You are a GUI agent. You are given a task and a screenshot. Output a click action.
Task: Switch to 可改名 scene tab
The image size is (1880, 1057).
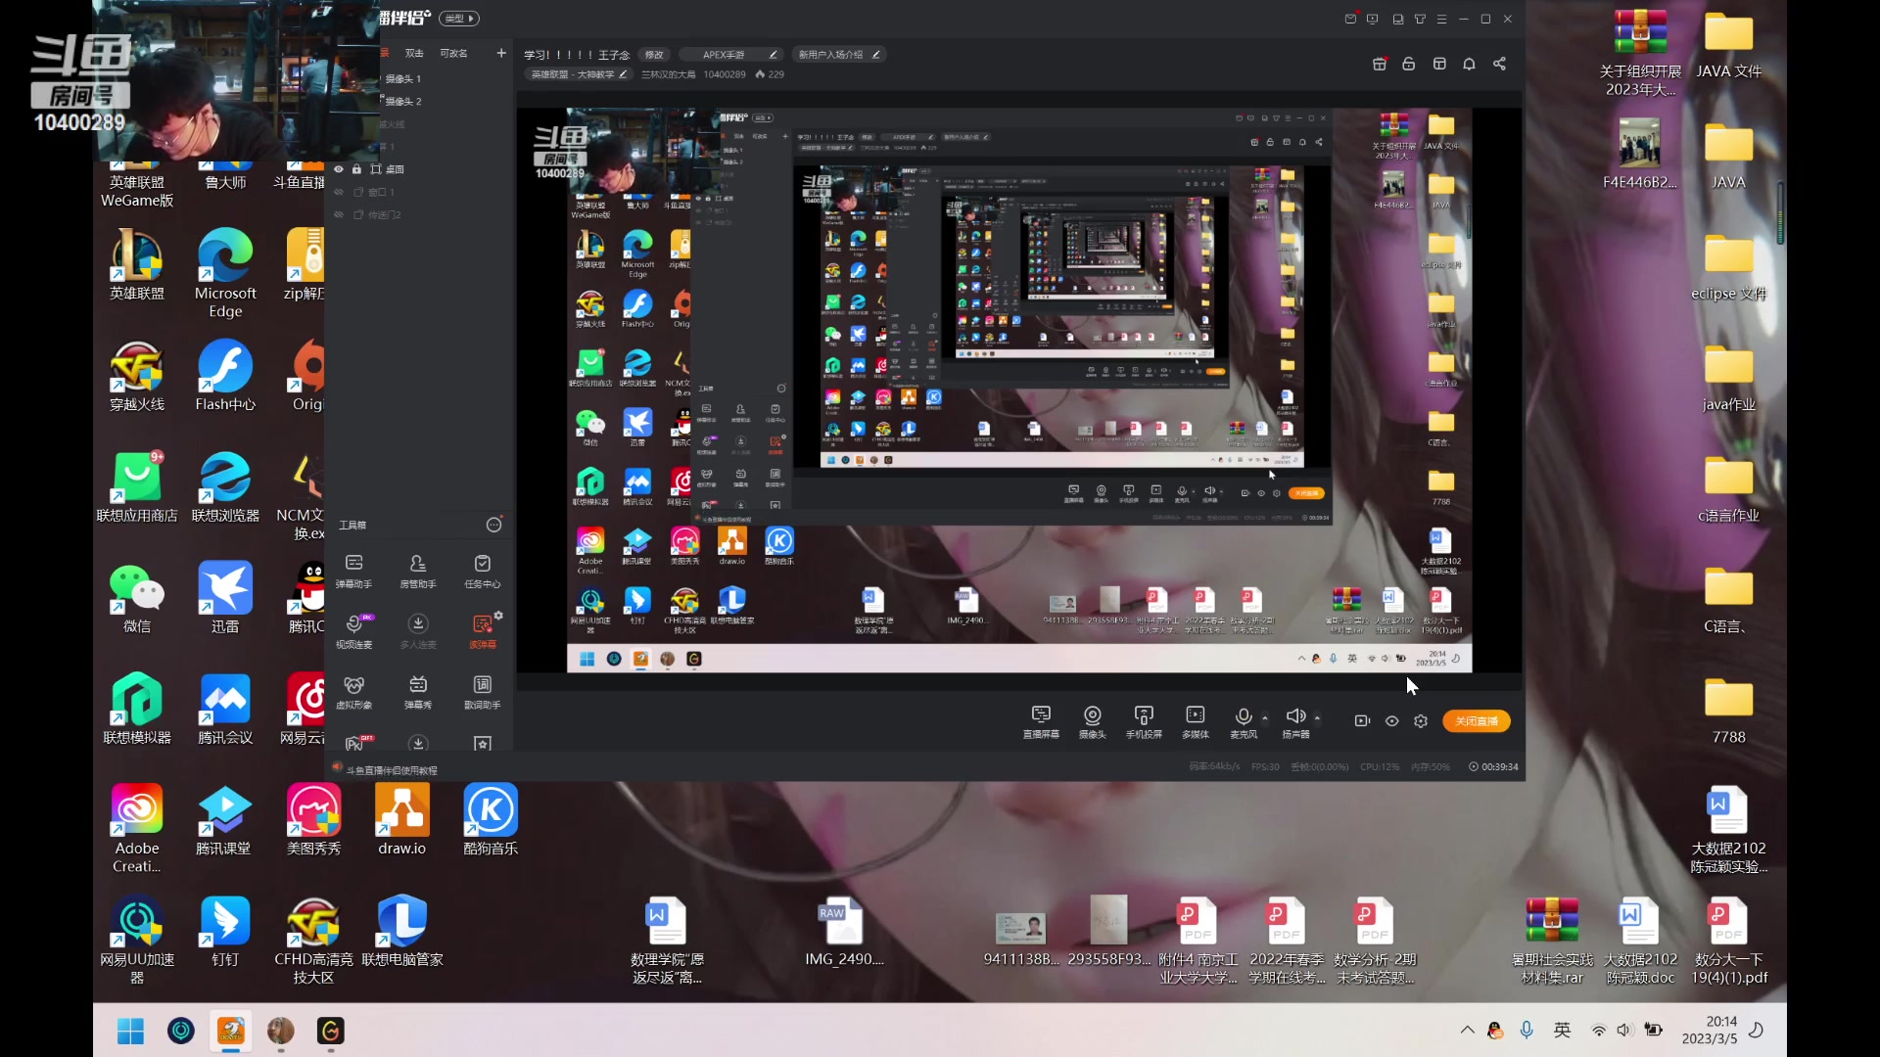pyautogui.click(x=453, y=53)
